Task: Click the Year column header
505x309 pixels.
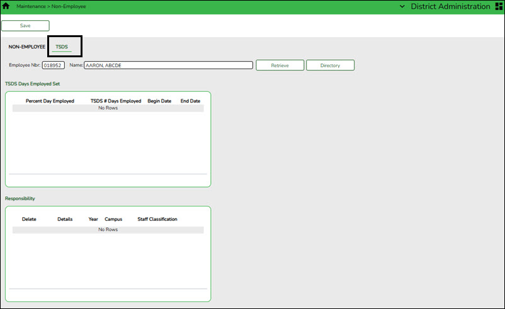Action: point(93,220)
